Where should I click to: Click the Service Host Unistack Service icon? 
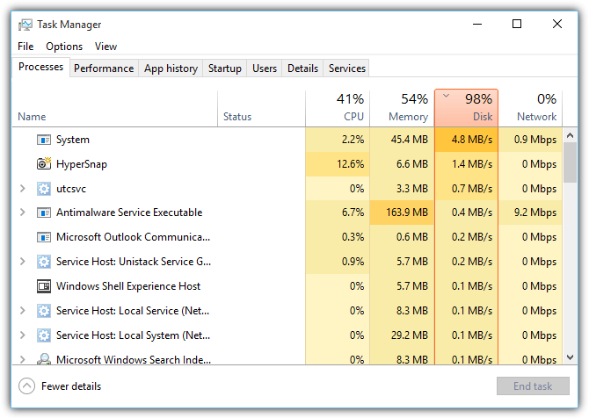44,262
